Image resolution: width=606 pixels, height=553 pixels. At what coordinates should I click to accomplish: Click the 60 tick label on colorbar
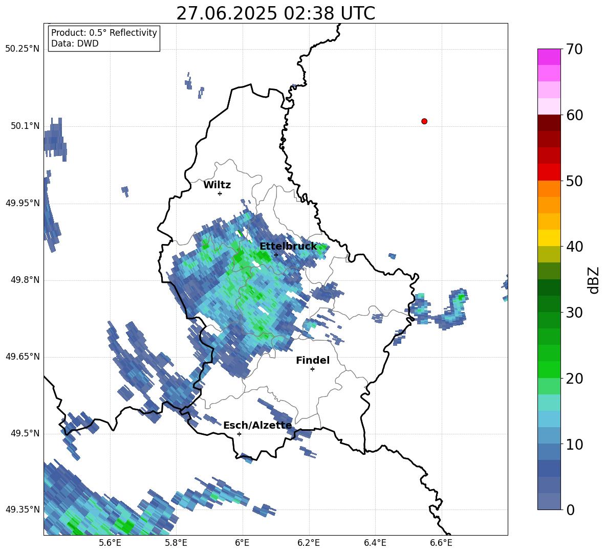tap(574, 115)
